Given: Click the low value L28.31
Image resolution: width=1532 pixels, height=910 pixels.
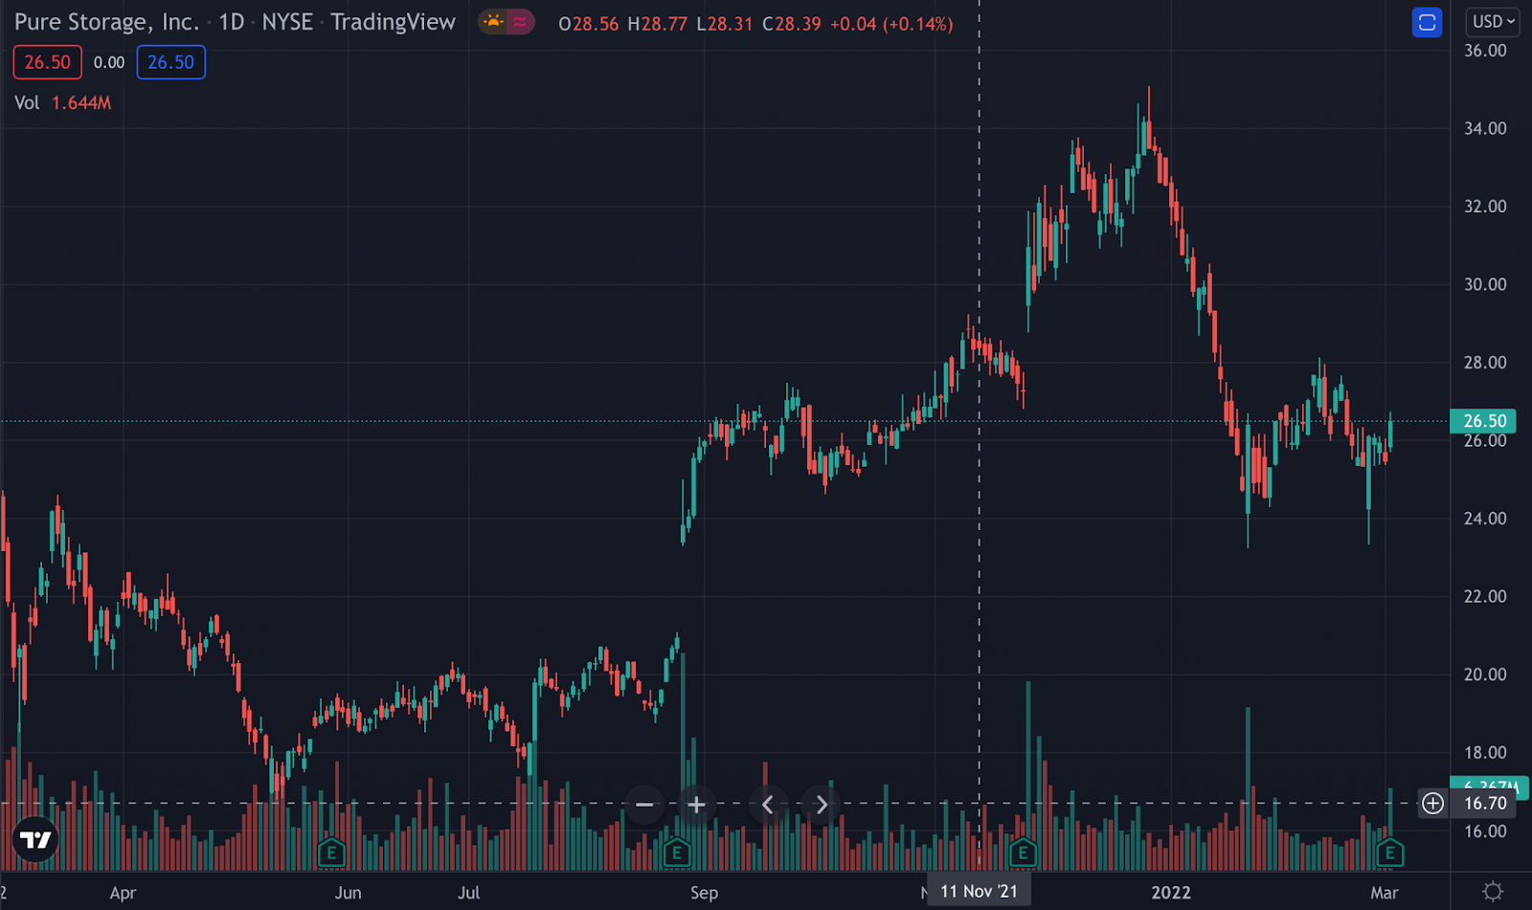Looking at the screenshot, I should tap(724, 24).
